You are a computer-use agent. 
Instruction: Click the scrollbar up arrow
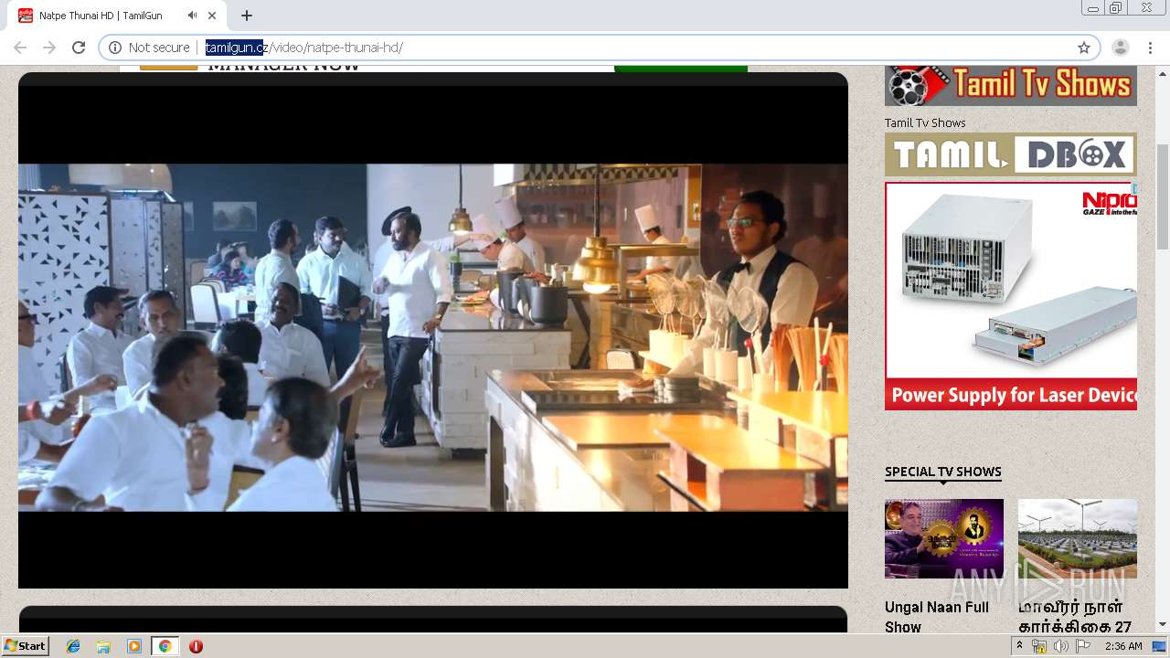[1163, 74]
